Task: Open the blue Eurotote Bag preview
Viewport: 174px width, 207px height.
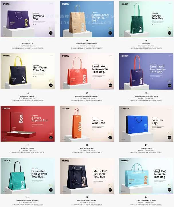Action: click(146, 124)
